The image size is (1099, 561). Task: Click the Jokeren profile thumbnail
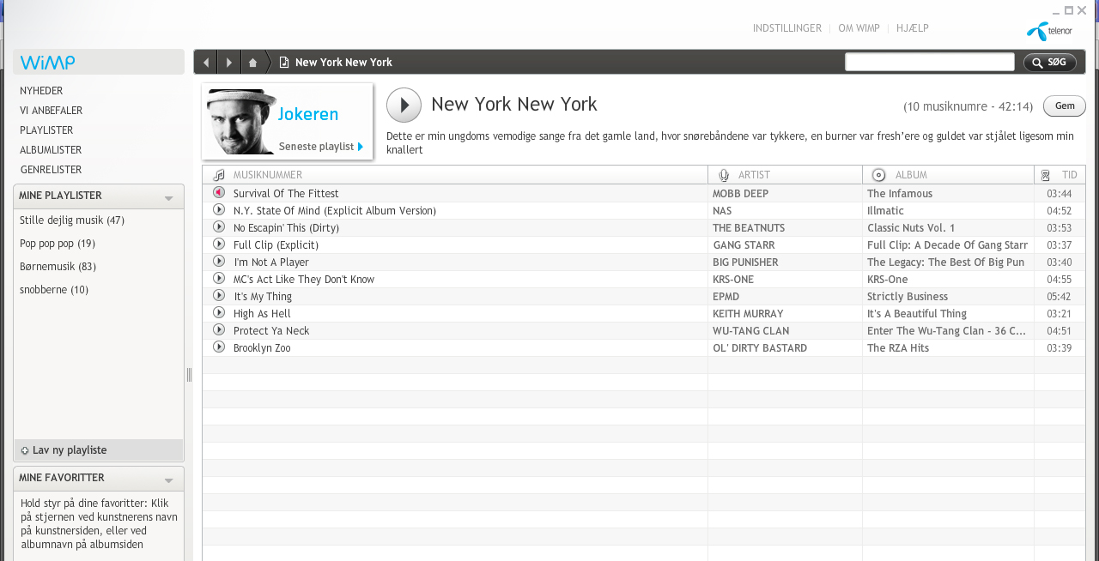(x=240, y=121)
